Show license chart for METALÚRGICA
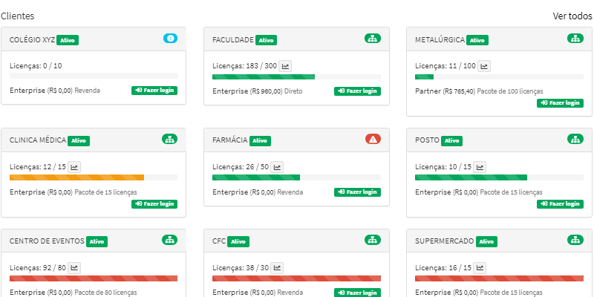Image resolution: width=594 pixels, height=297 pixels. pos(484,66)
